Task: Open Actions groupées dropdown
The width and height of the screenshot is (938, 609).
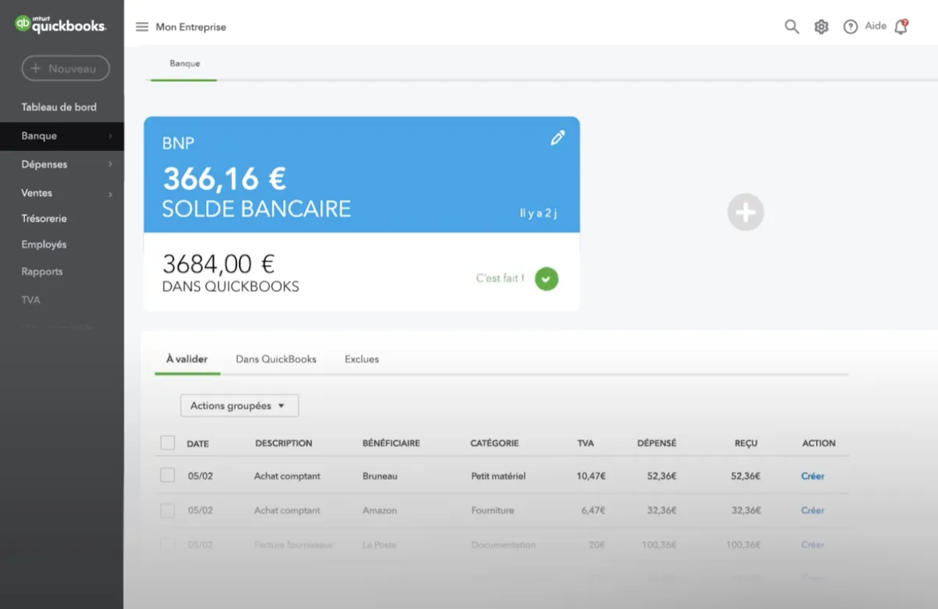Action: pyautogui.click(x=239, y=406)
